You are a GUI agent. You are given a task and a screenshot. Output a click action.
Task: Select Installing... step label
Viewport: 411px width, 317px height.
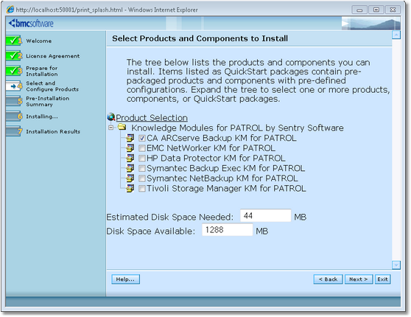(x=42, y=116)
